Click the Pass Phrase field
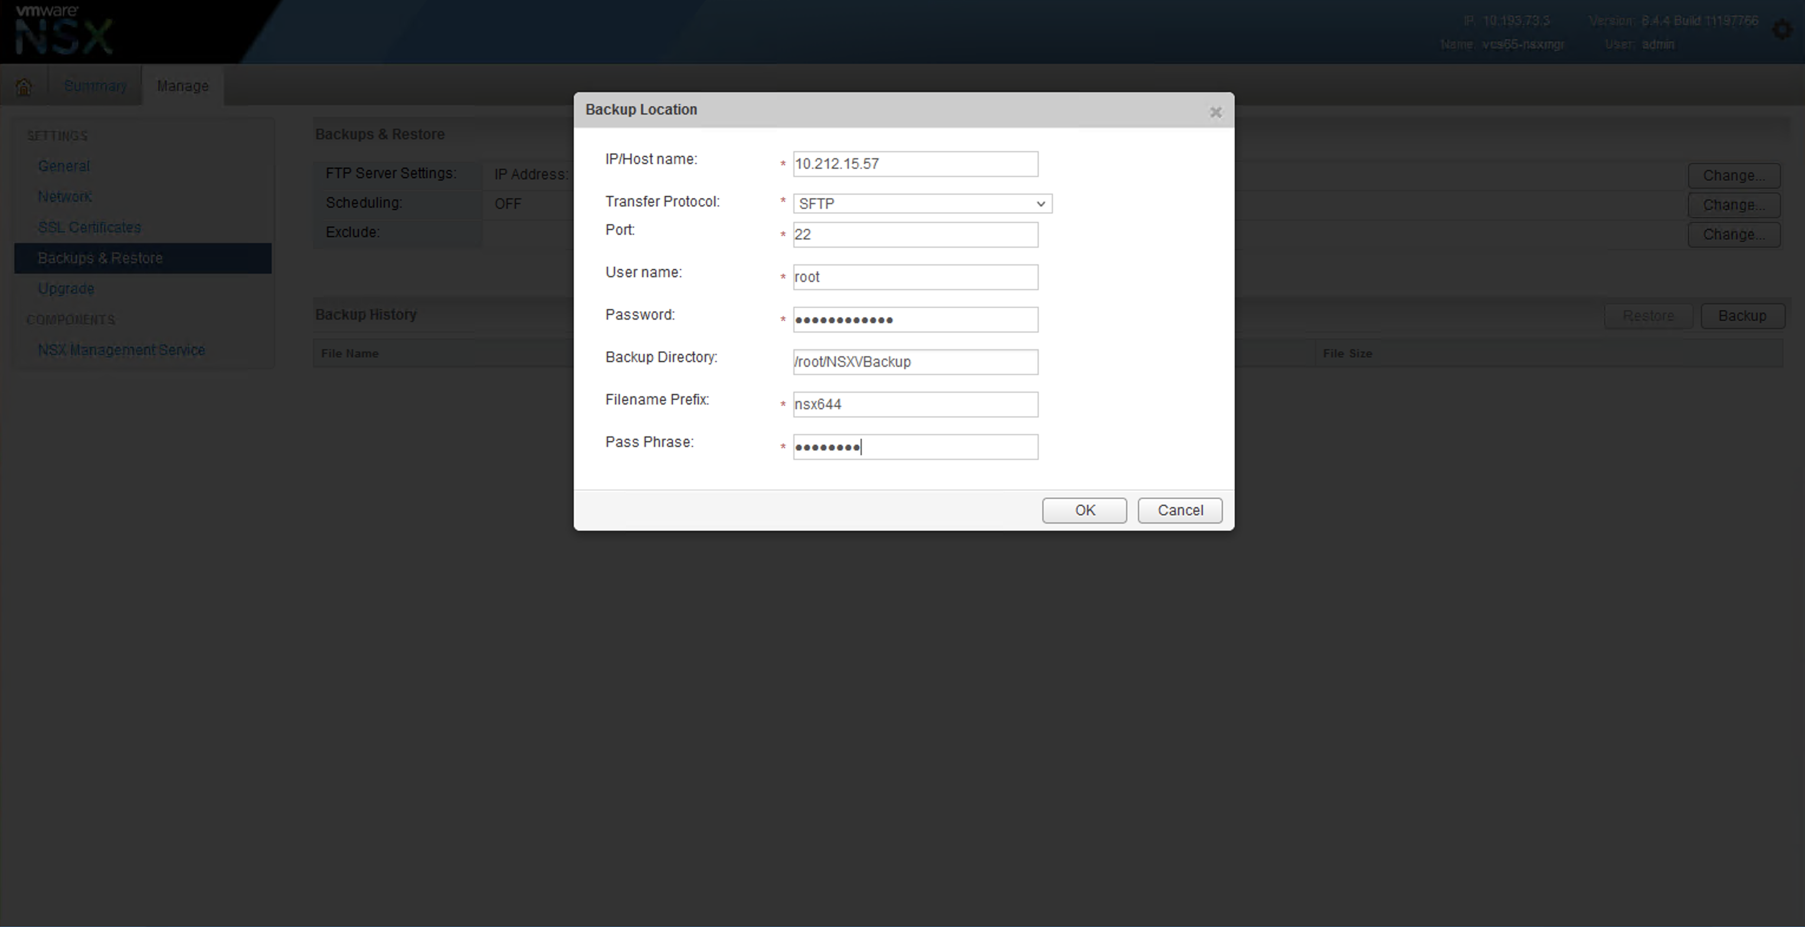 point(915,448)
